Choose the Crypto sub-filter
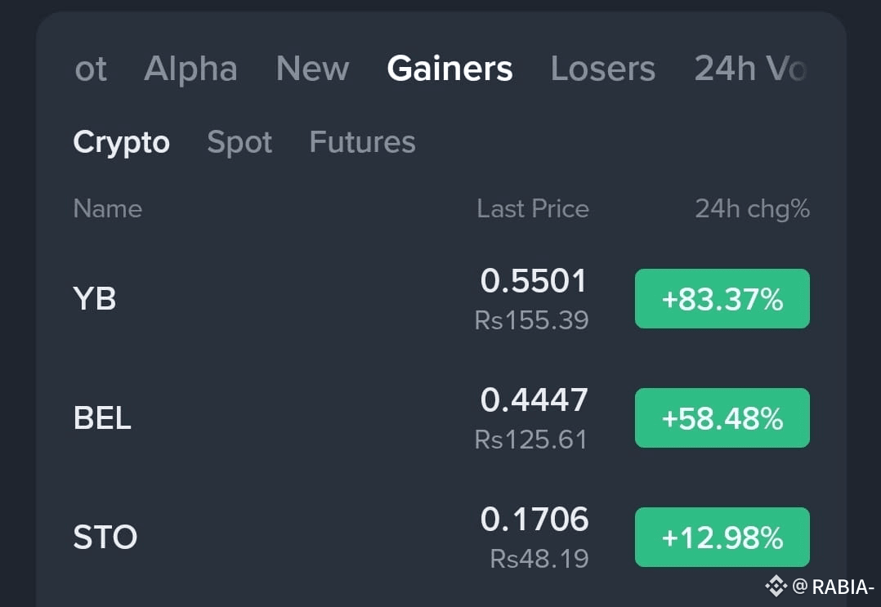This screenshot has width=881, height=607. click(121, 142)
